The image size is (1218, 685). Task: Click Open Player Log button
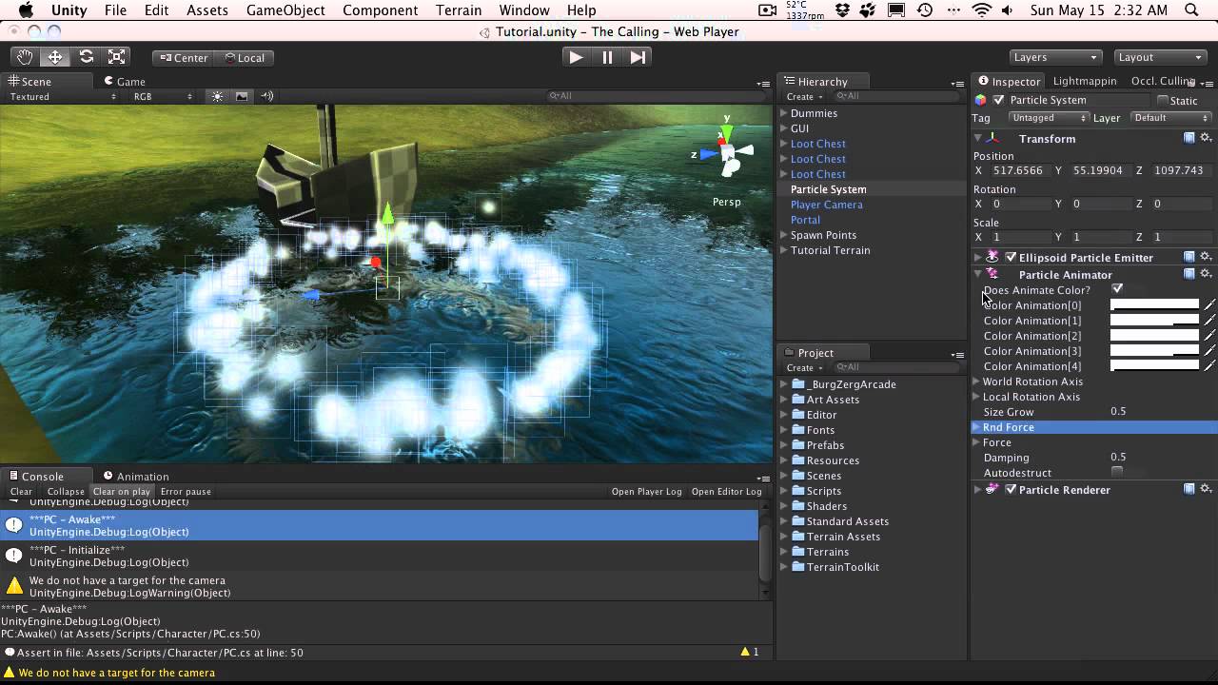tap(647, 491)
